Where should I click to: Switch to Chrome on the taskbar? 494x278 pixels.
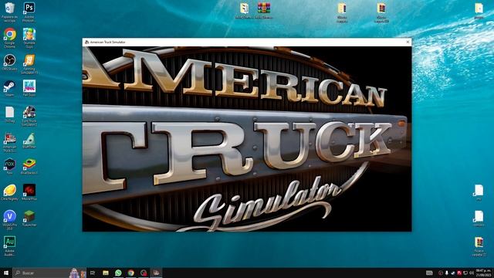[x=131, y=273]
